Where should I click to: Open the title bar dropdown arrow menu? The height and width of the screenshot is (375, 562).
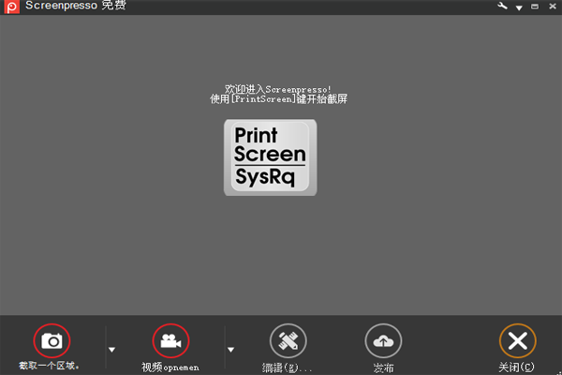point(518,8)
